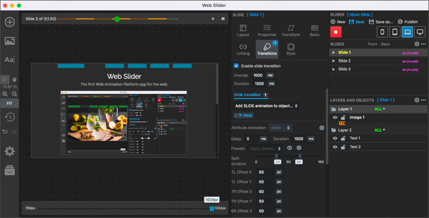429x218 pixels.
Task: Switch to phone device preview
Action: pyautogui.click(x=382, y=32)
